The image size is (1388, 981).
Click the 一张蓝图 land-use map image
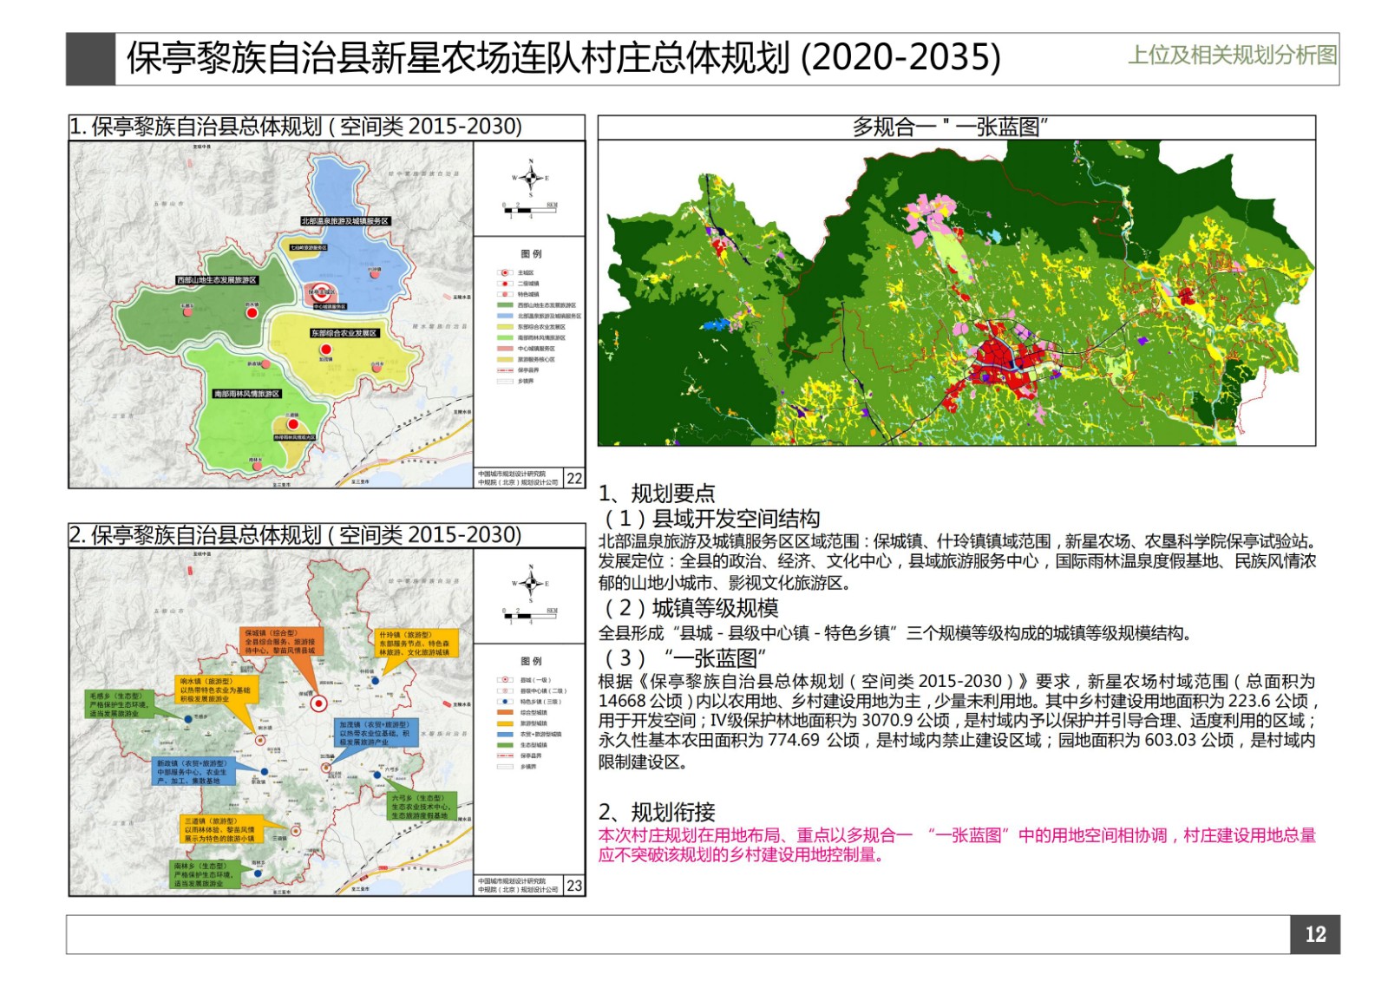tap(957, 293)
